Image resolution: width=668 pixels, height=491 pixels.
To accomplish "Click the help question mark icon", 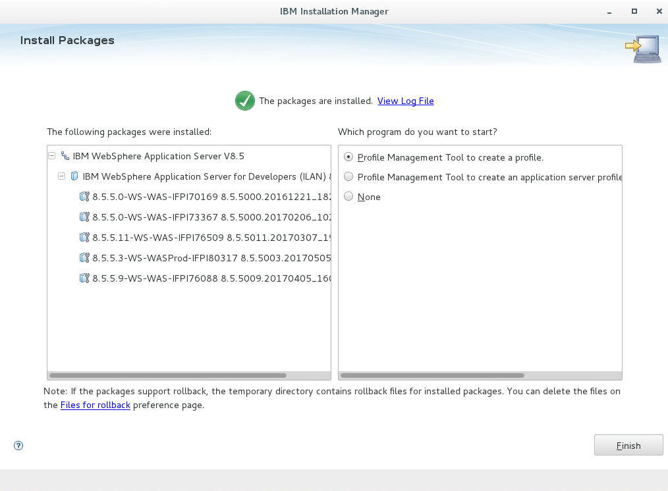I will tap(18, 446).
